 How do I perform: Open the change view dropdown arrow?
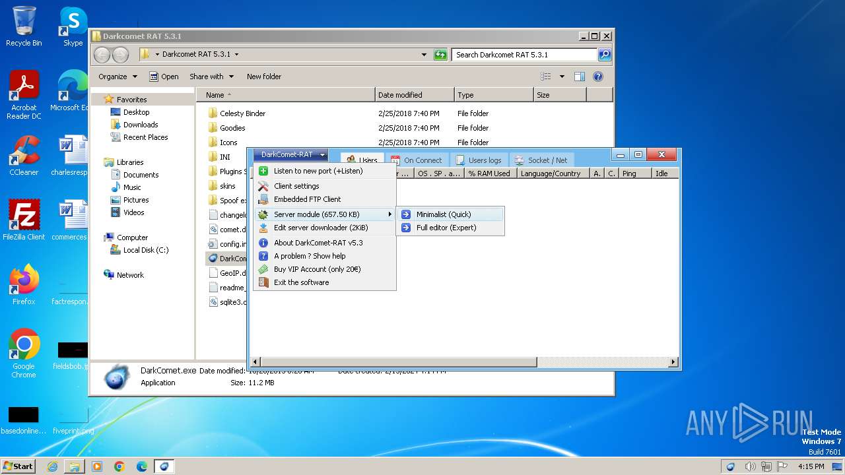tap(562, 77)
